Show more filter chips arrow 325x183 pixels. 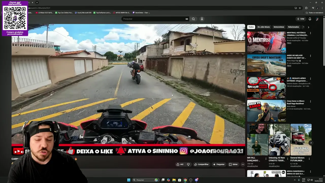click(308, 27)
